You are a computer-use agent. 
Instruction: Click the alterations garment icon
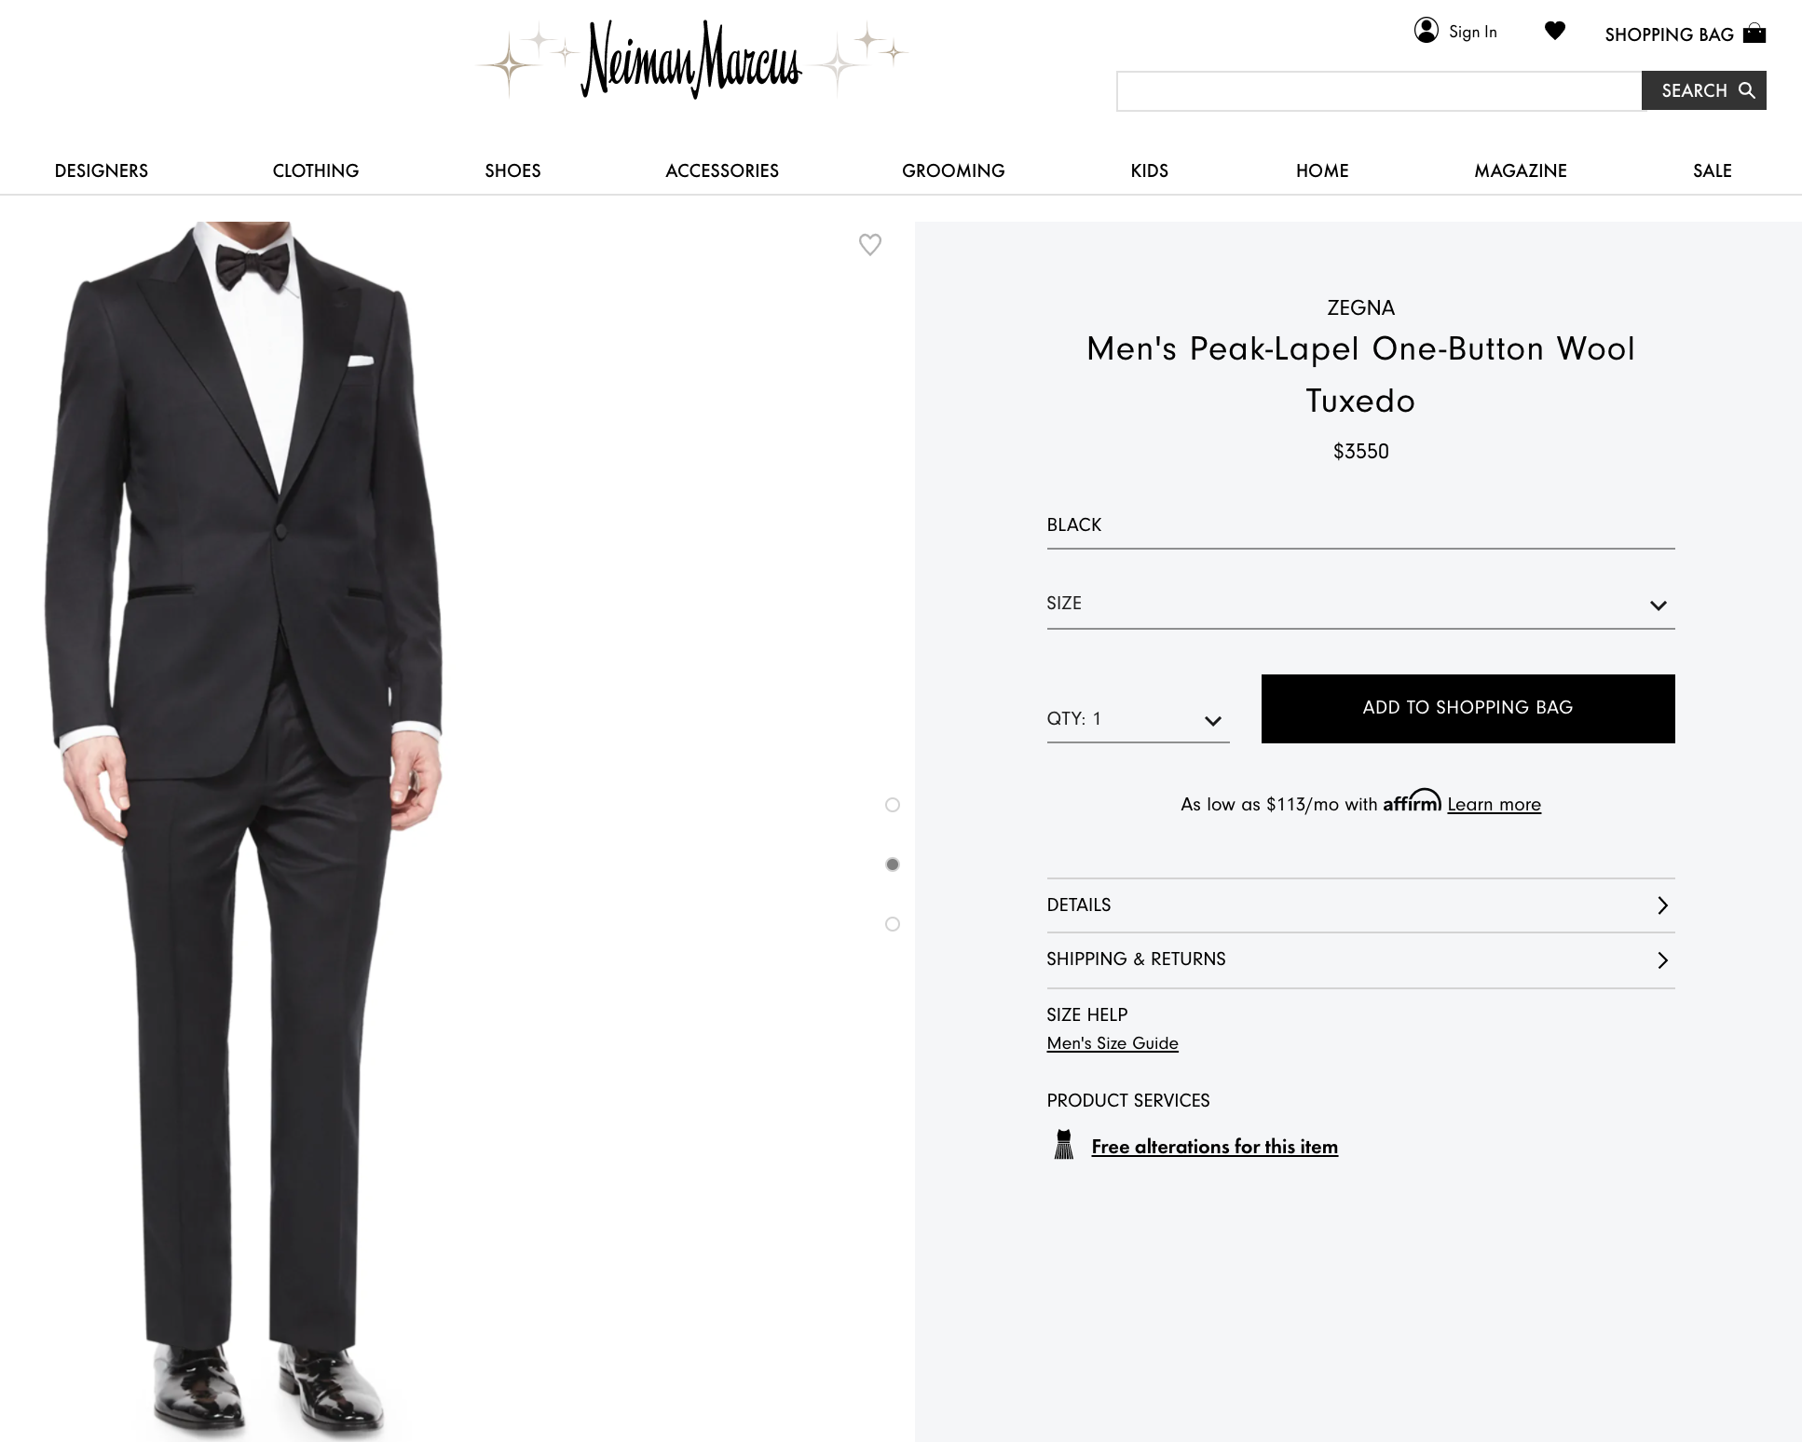click(1062, 1146)
